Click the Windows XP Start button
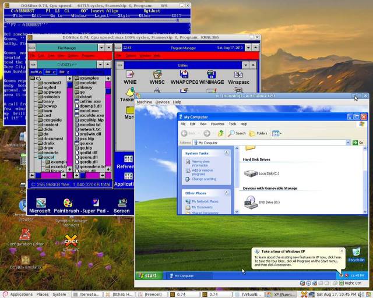The height and width of the screenshot is (298, 373). click(x=147, y=275)
